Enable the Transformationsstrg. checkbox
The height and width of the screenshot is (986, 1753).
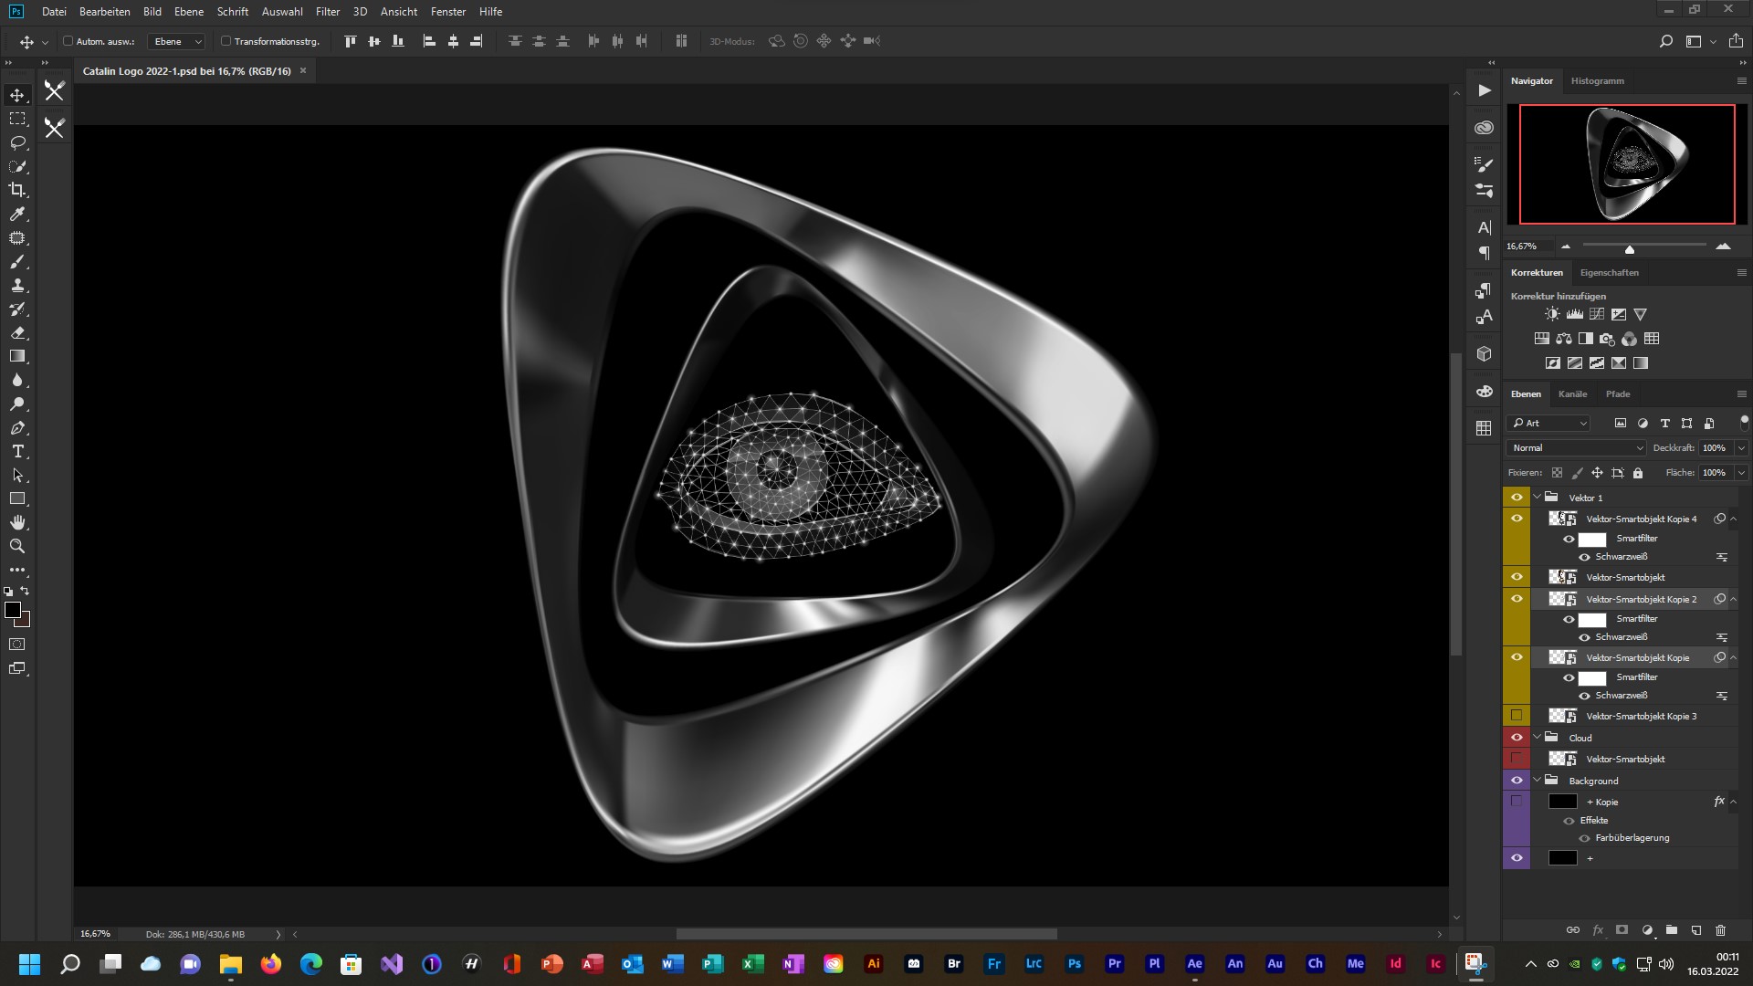[x=226, y=41]
